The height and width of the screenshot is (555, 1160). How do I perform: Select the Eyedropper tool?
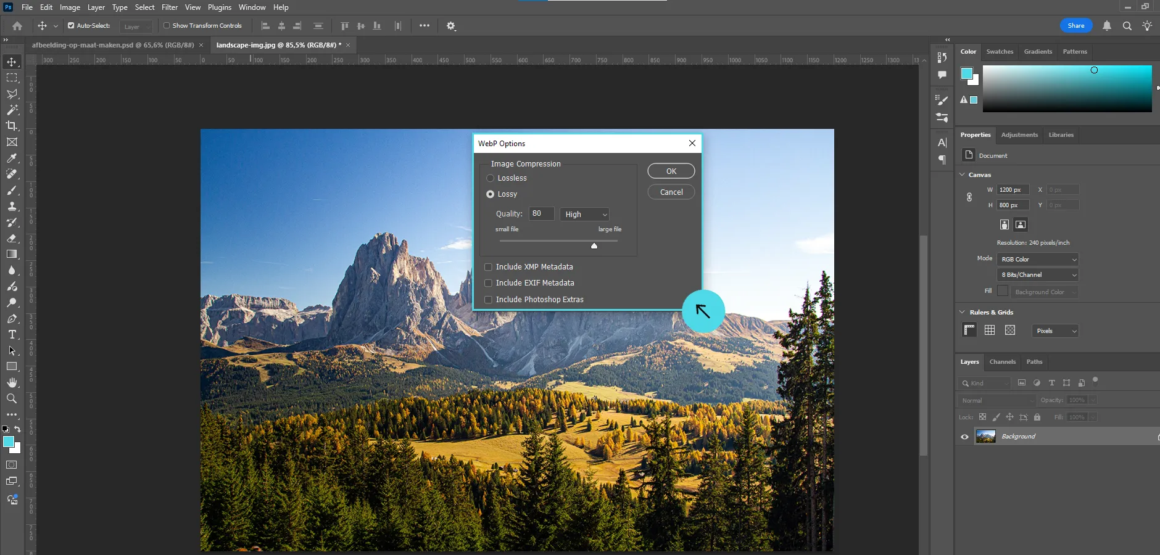12,158
